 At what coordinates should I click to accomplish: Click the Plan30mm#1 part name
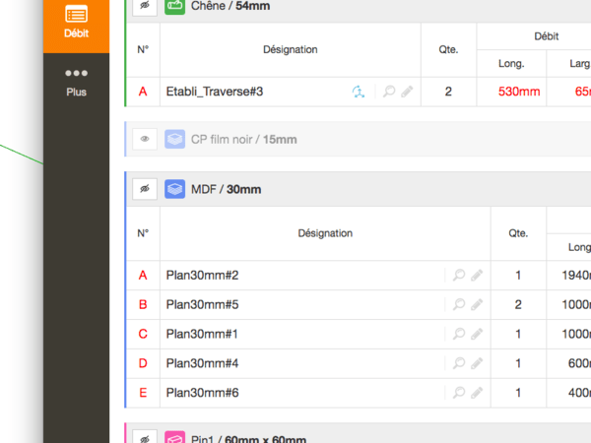click(x=202, y=335)
